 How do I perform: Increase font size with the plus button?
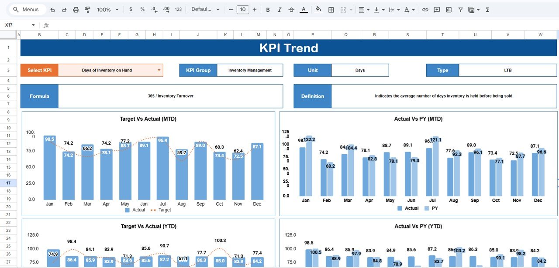[255, 9]
